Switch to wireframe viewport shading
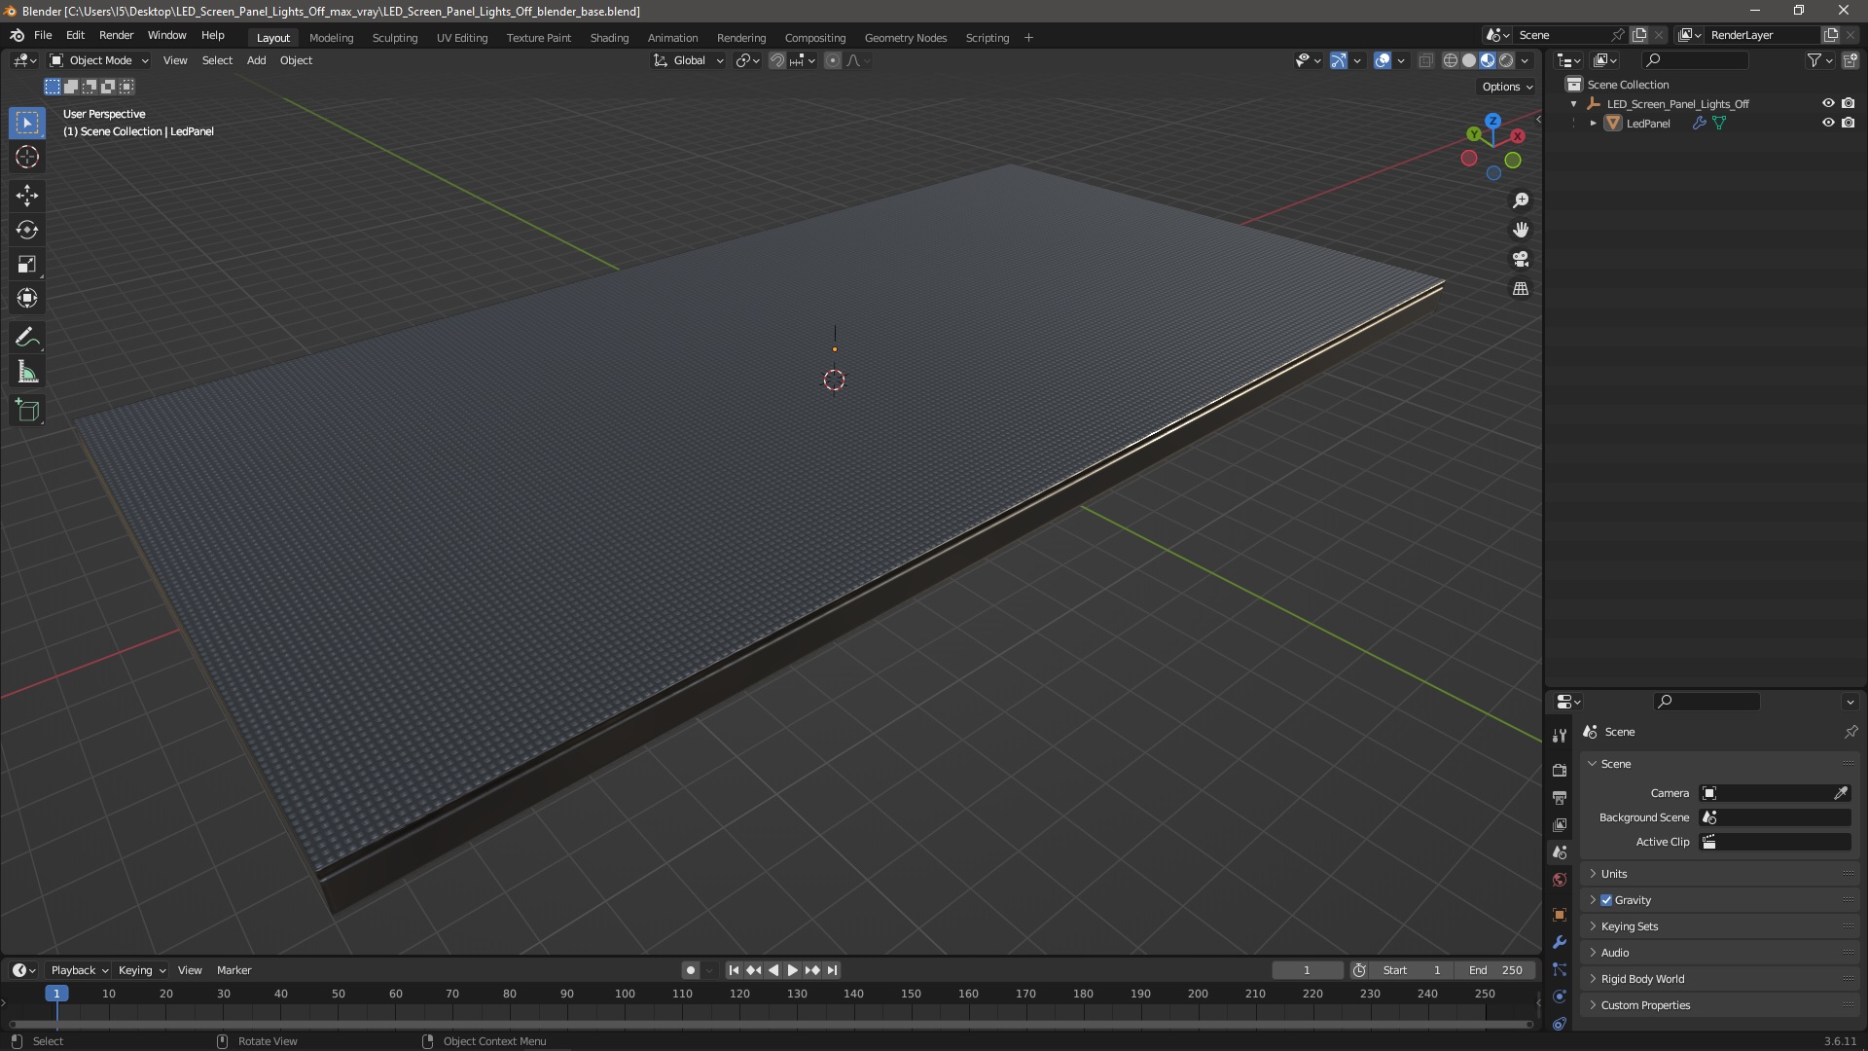The height and width of the screenshot is (1051, 1868). coord(1450,60)
